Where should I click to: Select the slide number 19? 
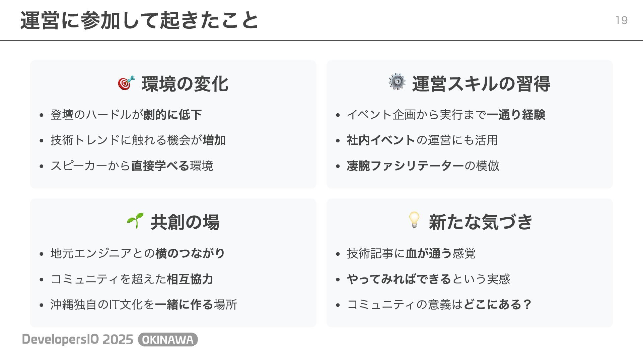click(622, 21)
